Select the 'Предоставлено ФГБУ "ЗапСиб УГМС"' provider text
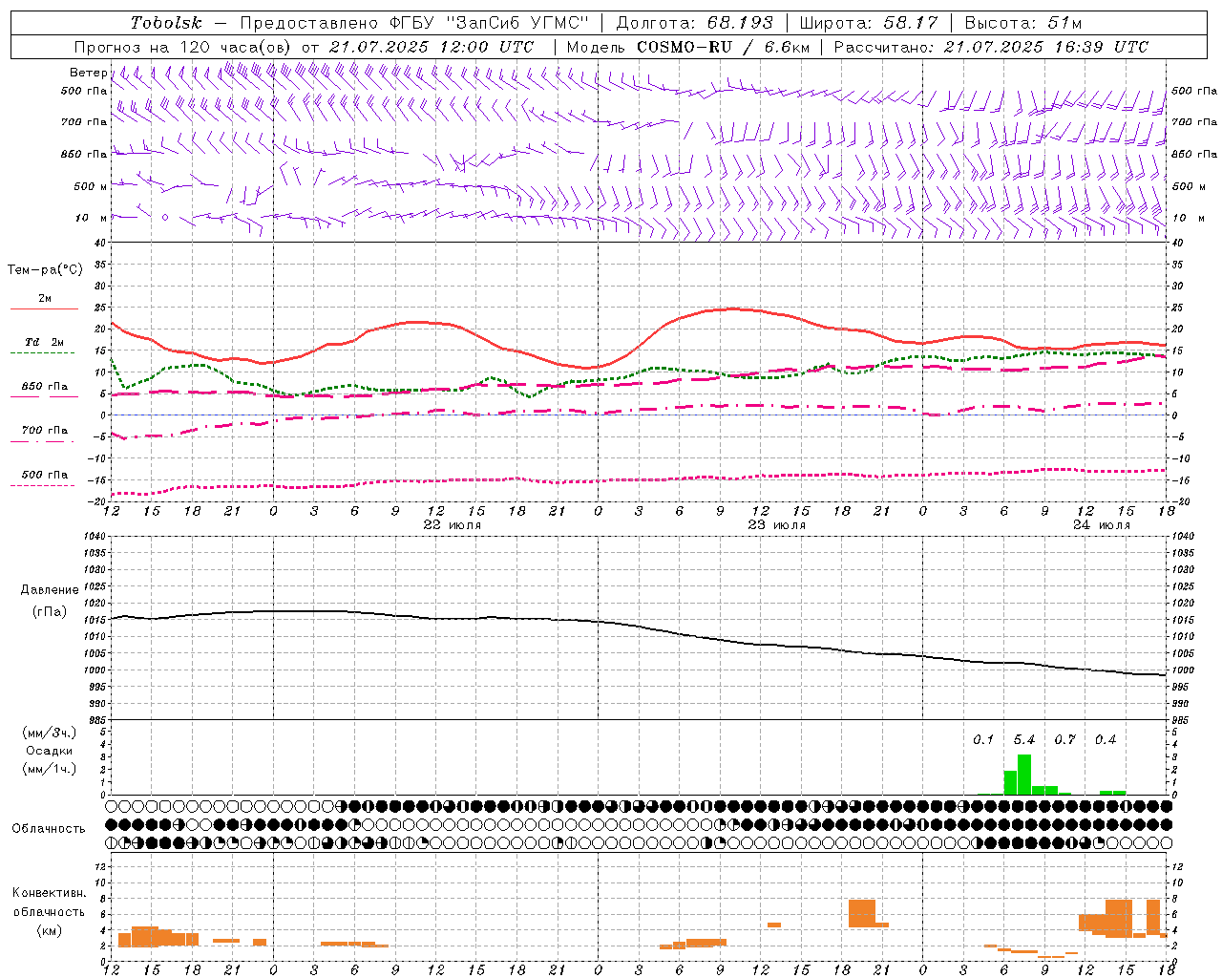This screenshot has width=1222, height=978. point(414,23)
